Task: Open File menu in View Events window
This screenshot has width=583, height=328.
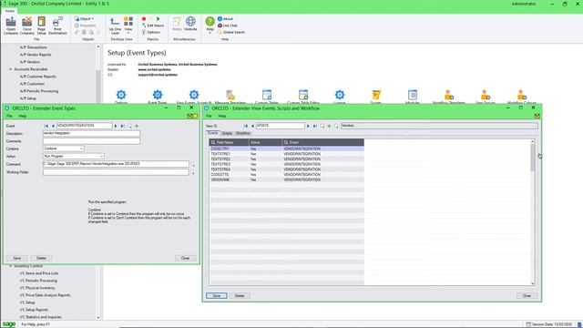Action: point(209,116)
